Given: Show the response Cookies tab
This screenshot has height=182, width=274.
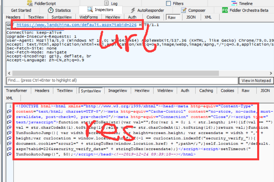Looking at the screenshot, I should coord(227,90).
